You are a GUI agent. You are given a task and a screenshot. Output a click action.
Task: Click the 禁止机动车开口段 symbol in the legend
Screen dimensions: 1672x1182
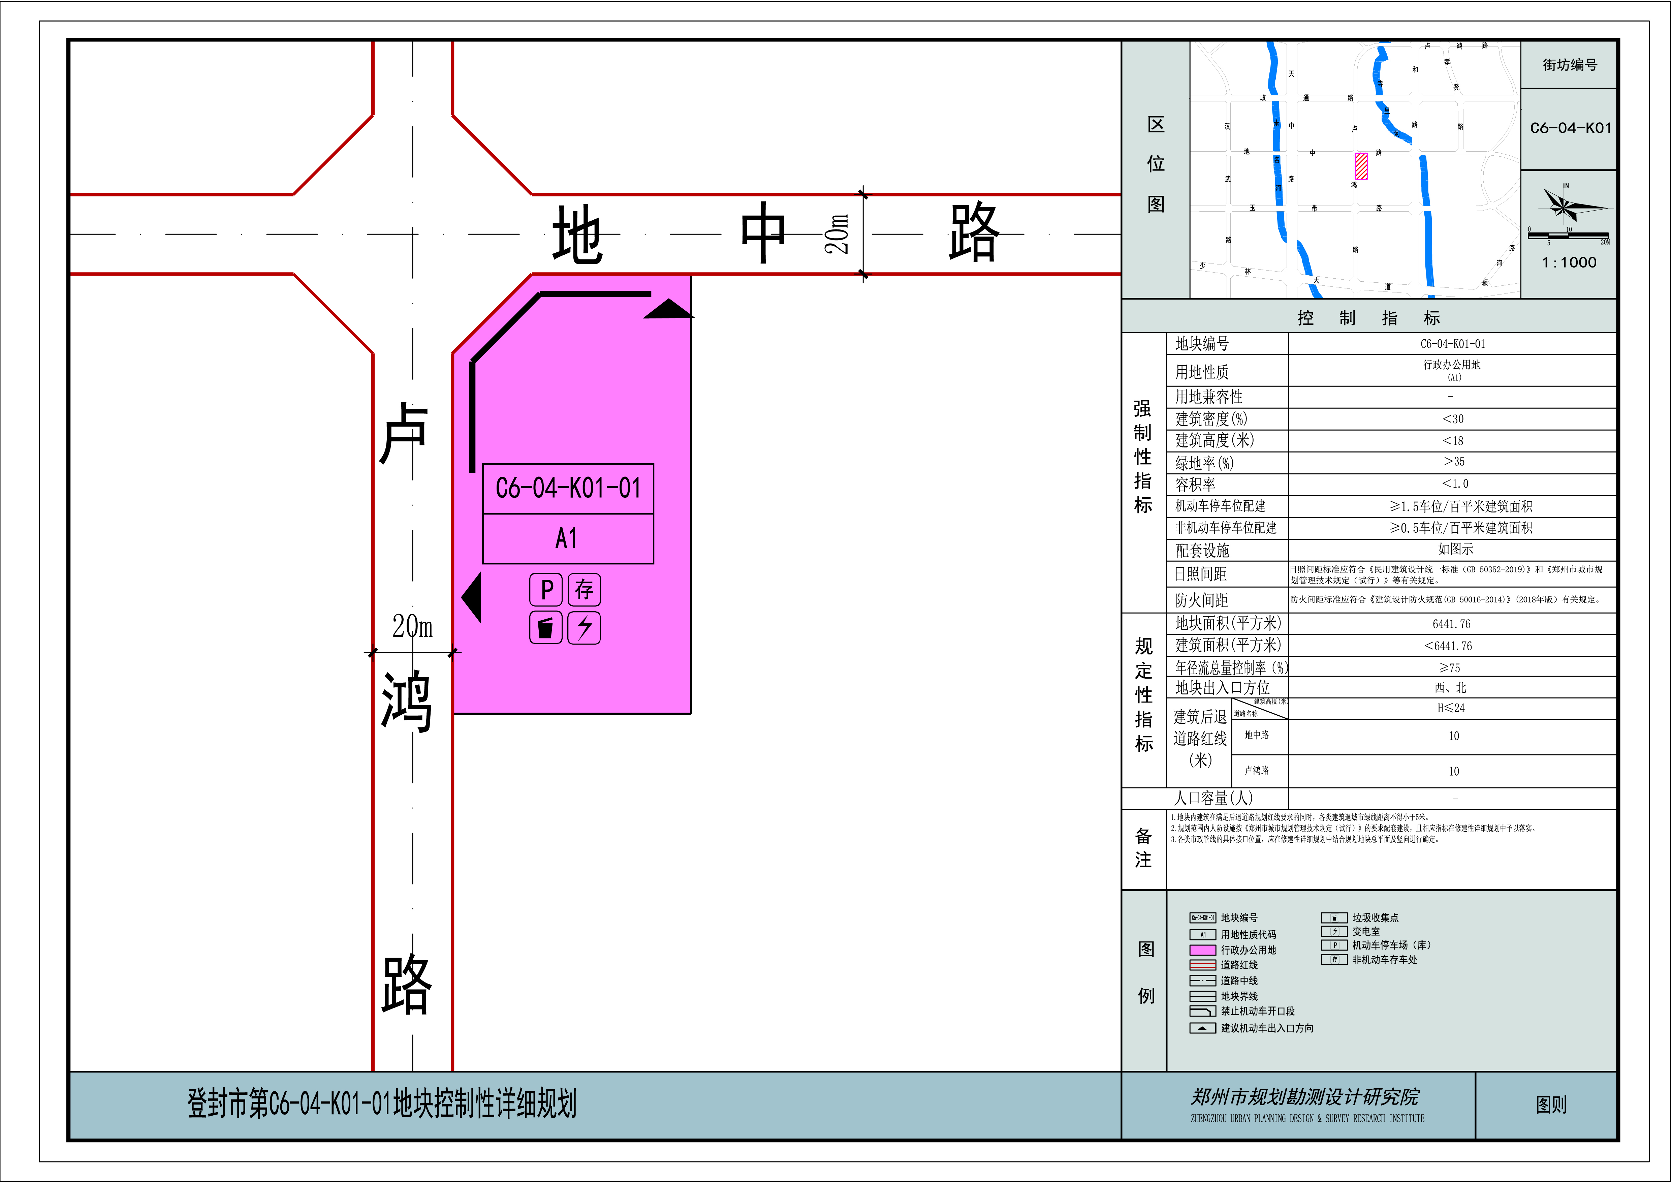coord(1202,1012)
